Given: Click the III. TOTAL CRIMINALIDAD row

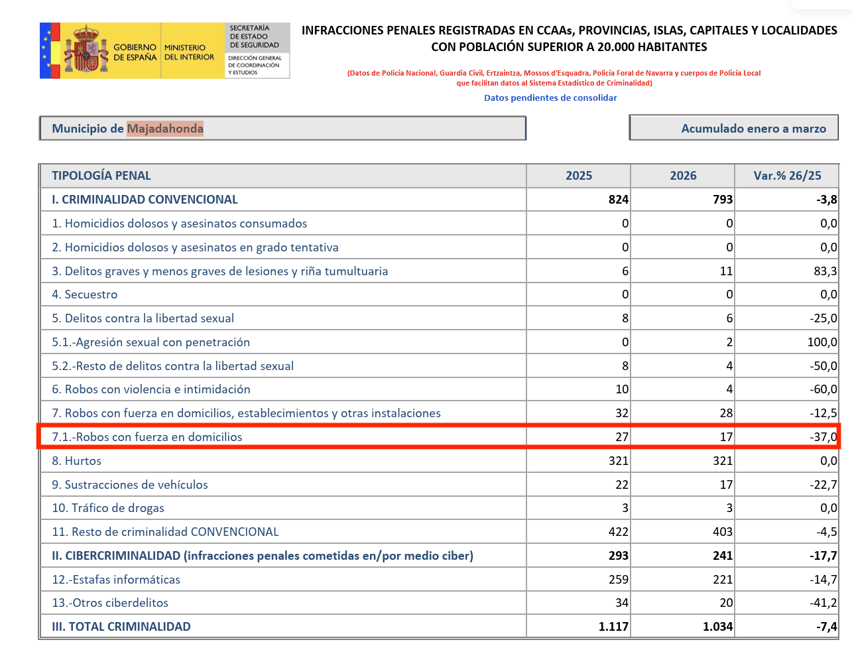Looking at the screenshot, I should [x=439, y=627].
